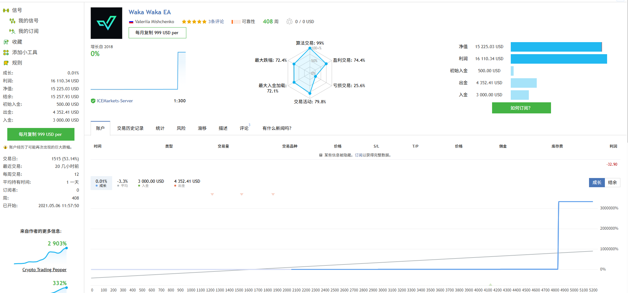This screenshot has height=293, width=628.
Task: Toggle chart to Balance (结余) view
Action: (x=612, y=182)
